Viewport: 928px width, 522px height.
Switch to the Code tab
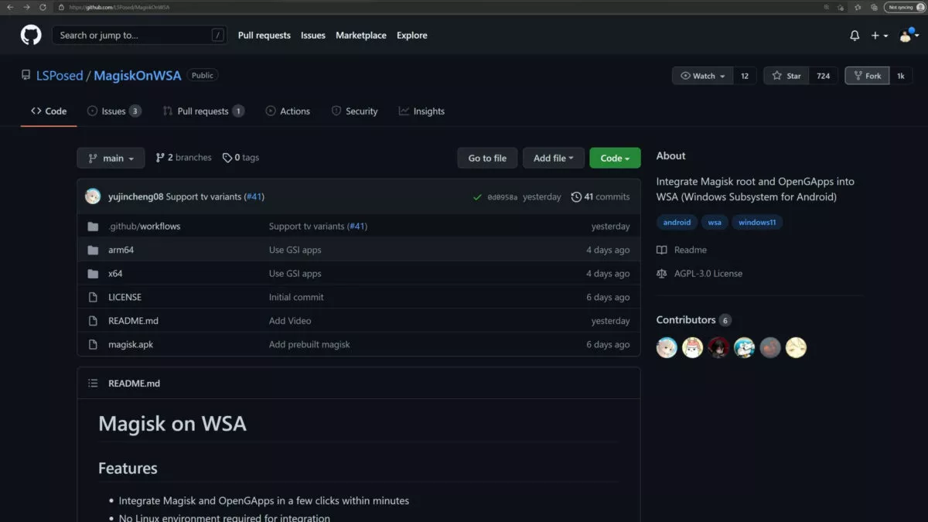pos(49,111)
